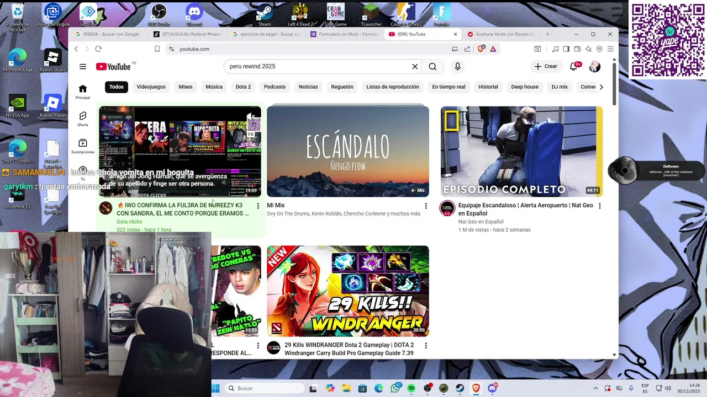Open the Crear button
Image resolution: width=707 pixels, height=397 pixels.
pyautogui.click(x=546, y=67)
